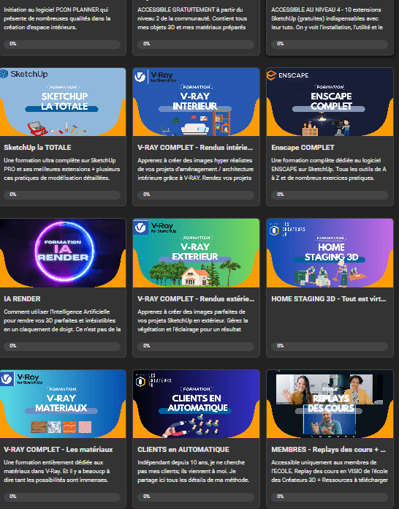
Task: Click the REPLAYS DES COURS thumbnail image
Action: click(x=330, y=404)
